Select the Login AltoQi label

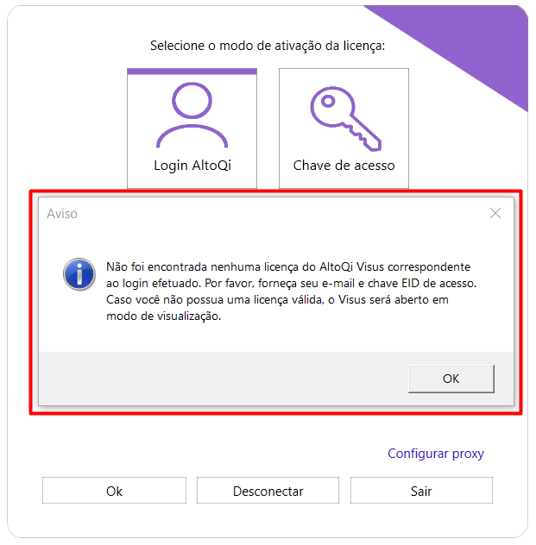click(x=192, y=166)
